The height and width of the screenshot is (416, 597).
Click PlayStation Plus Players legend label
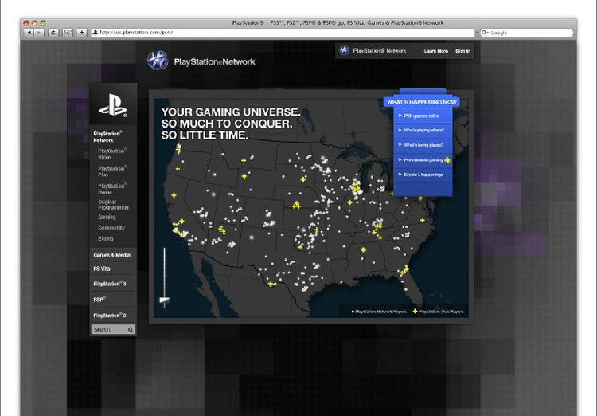[x=441, y=312]
